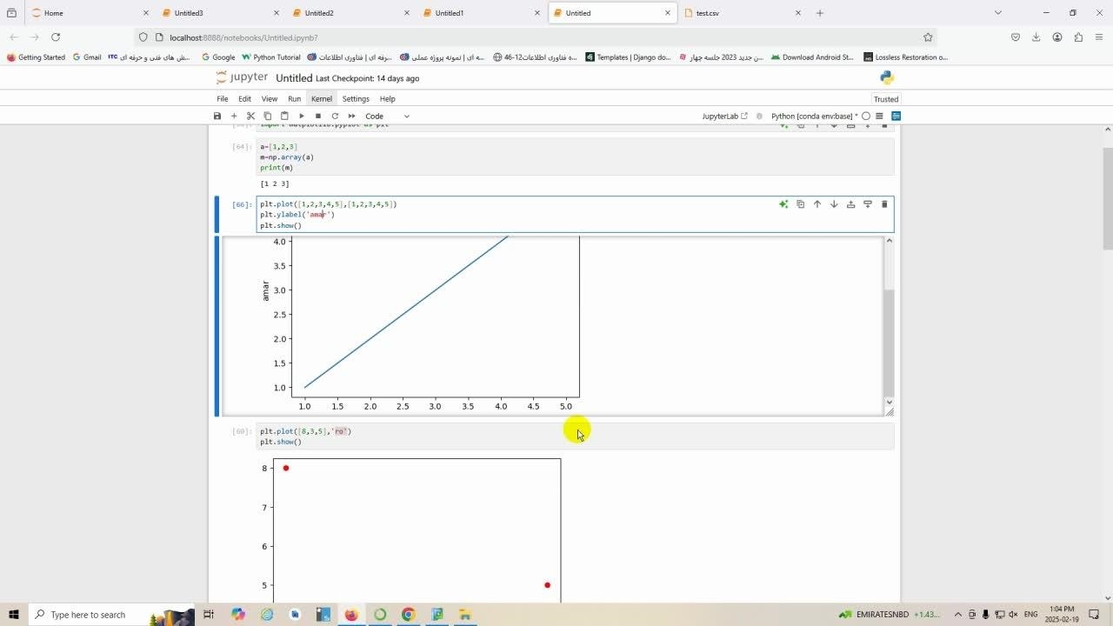Open the Code cell type dropdown
Viewport: 1113px width, 626px height.
(387, 117)
